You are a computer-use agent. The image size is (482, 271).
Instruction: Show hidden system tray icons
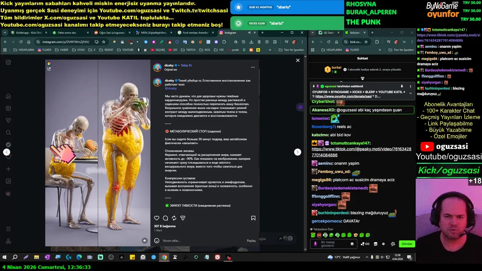[368, 257]
